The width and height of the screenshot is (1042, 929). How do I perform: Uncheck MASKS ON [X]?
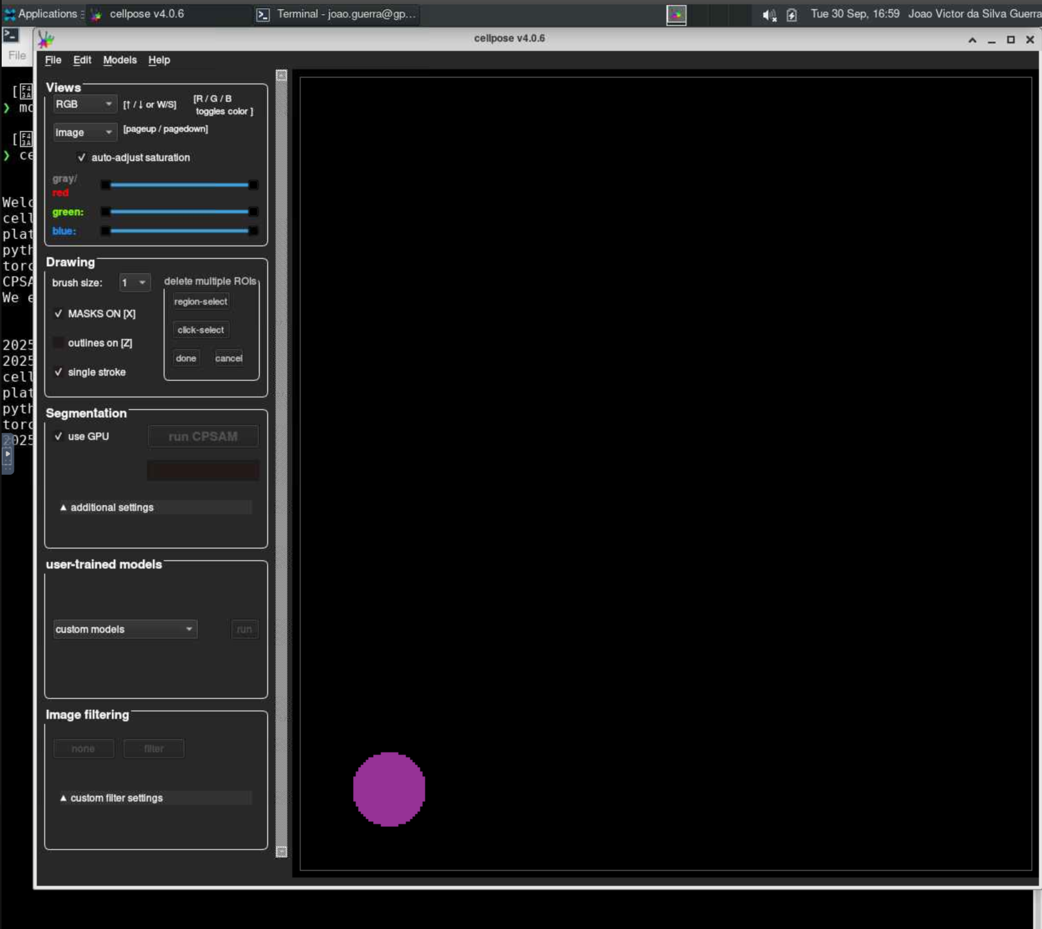[x=58, y=314]
